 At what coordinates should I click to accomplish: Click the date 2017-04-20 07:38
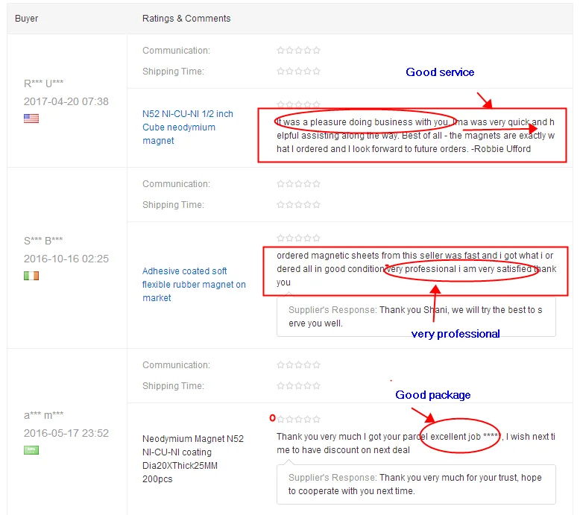[x=66, y=101]
